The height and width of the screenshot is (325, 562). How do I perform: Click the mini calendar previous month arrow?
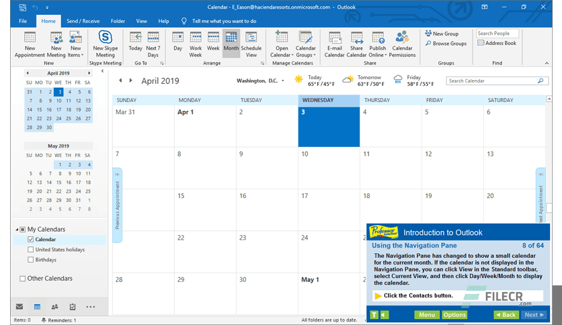point(28,73)
